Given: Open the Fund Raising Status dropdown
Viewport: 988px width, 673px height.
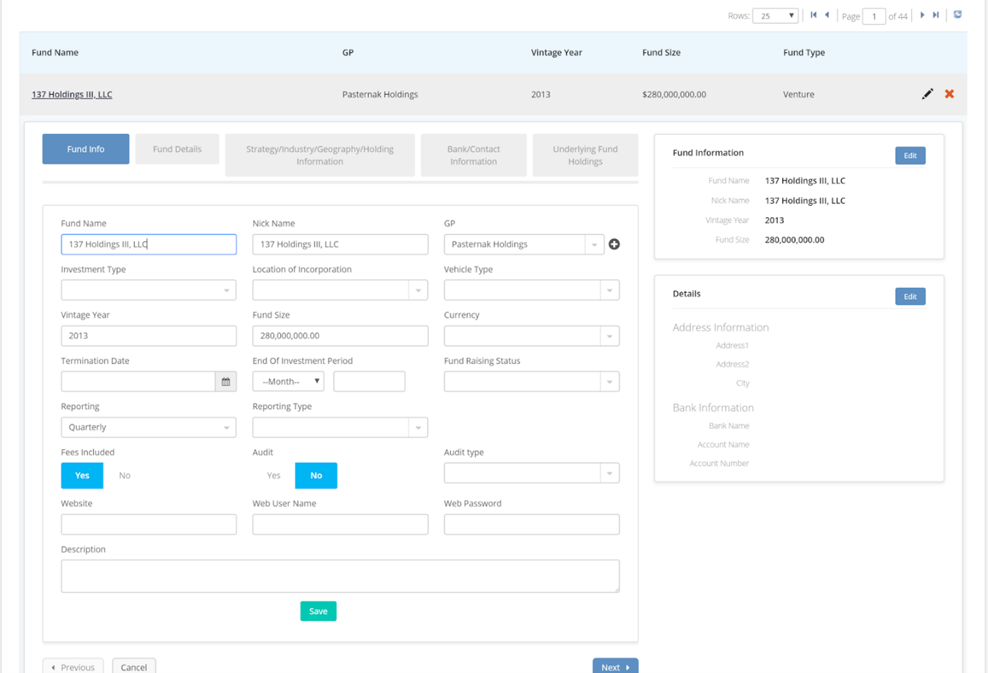Looking at the screenshot, I should 531,381.
